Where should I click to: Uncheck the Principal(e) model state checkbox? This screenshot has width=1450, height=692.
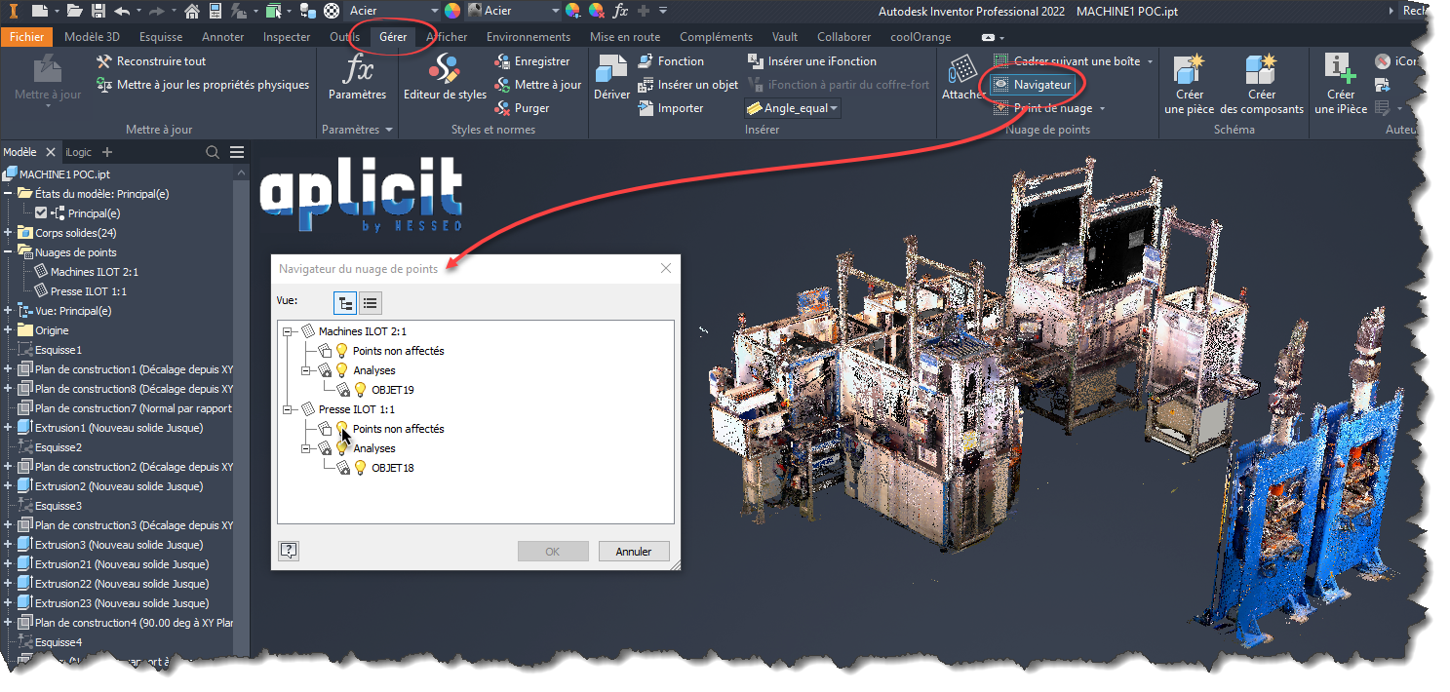[x=41, y=213]
